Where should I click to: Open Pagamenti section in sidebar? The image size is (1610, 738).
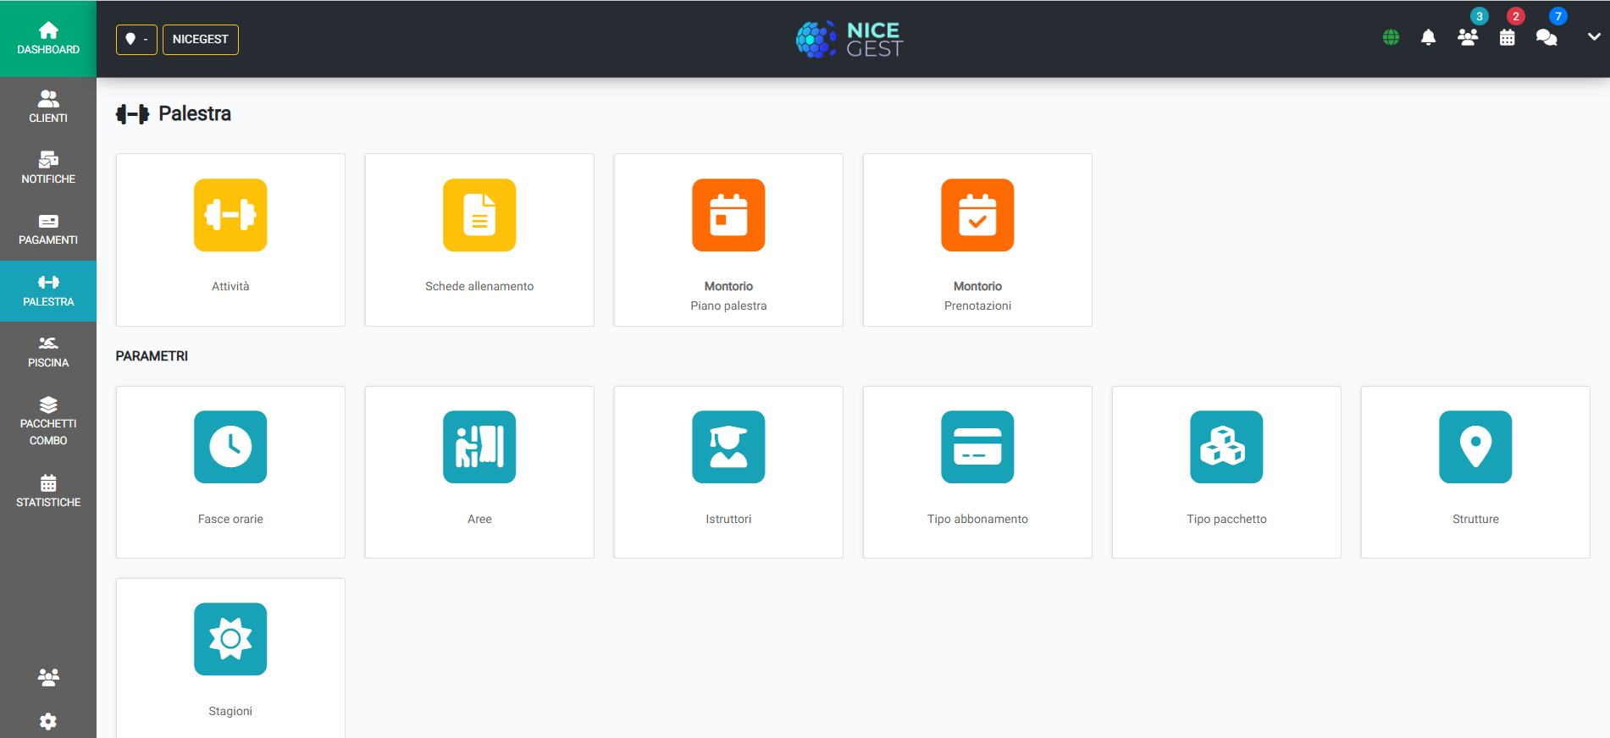pyautogui.click(x=48, y=229)
